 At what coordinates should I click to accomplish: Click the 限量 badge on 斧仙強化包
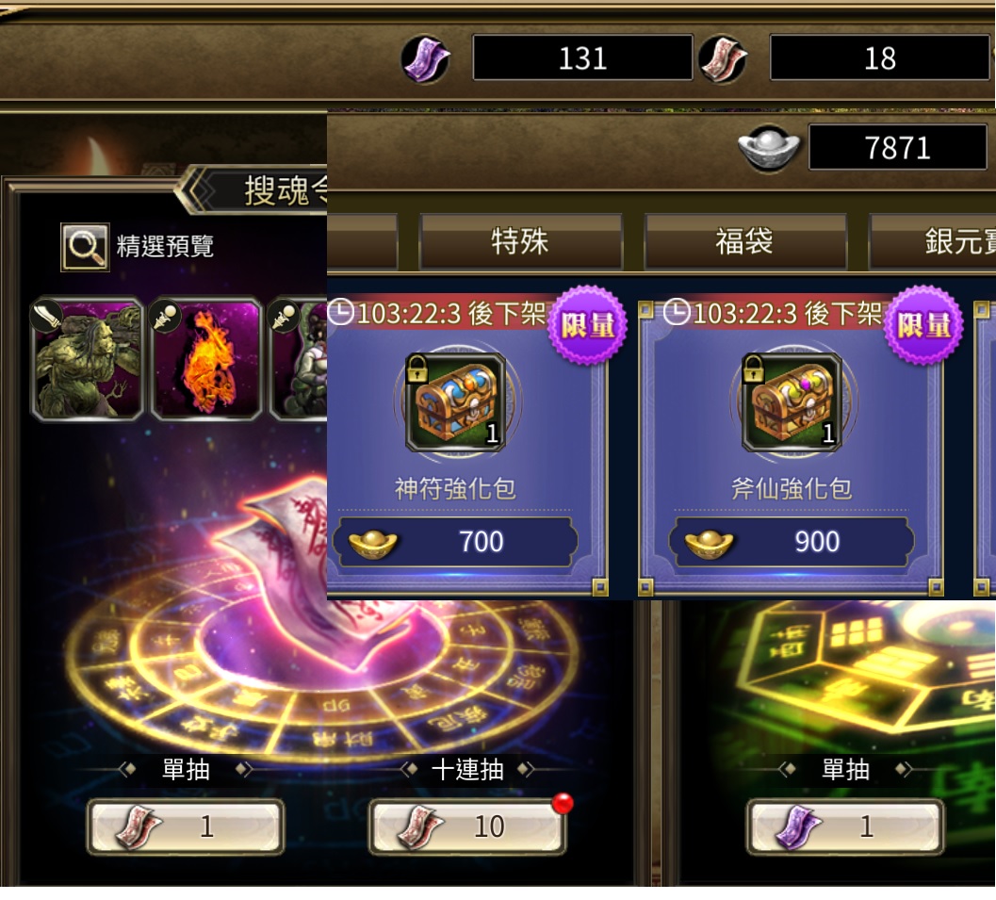click(923, 325)
